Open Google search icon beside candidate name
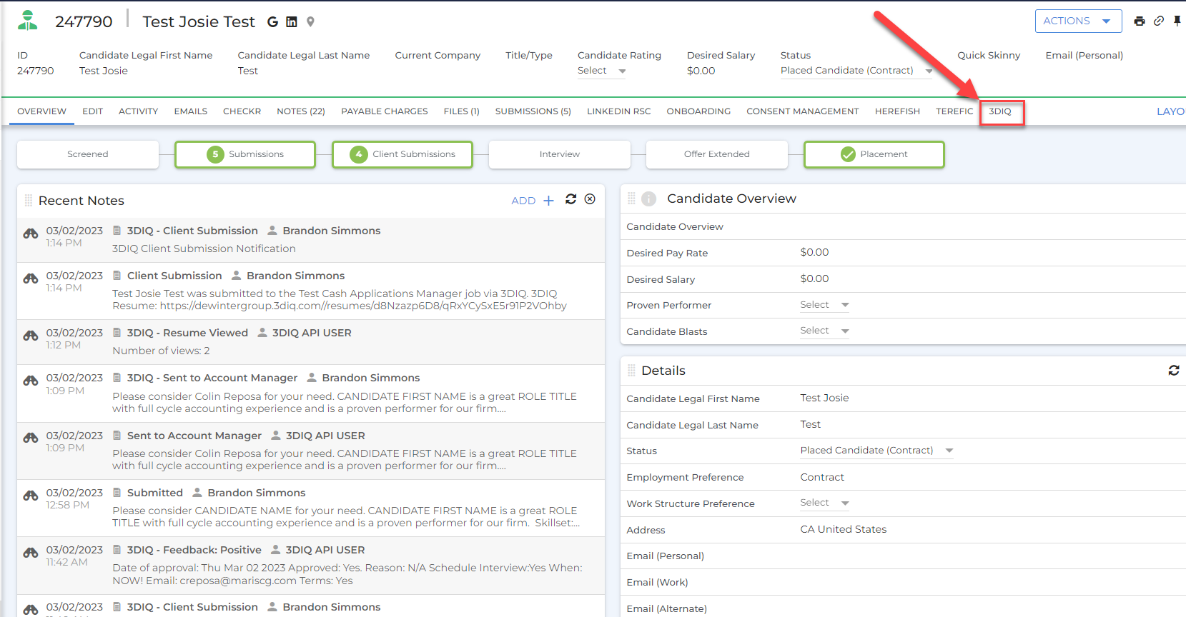This screenshot has height=617, width=1186. click(272, 22)
